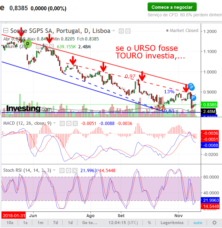Toggle main chart visibility eye icon
This screenshot has height=228, width=222.
point(121,31)
